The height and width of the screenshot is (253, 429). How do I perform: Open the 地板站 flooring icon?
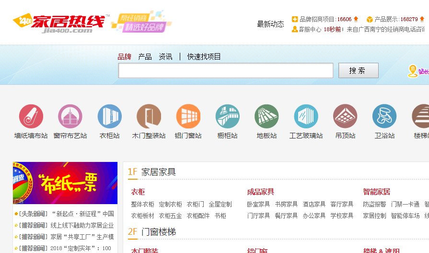point(267,116)
